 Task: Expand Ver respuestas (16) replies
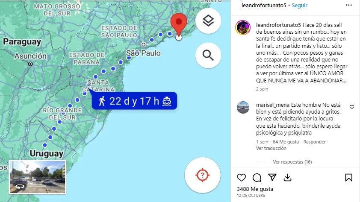coord(292,162)
